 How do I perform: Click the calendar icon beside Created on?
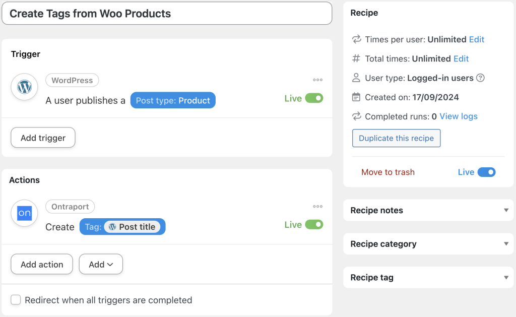(357, 97)
